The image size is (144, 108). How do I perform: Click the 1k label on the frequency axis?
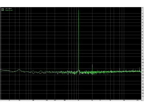(x=79, y=101)
